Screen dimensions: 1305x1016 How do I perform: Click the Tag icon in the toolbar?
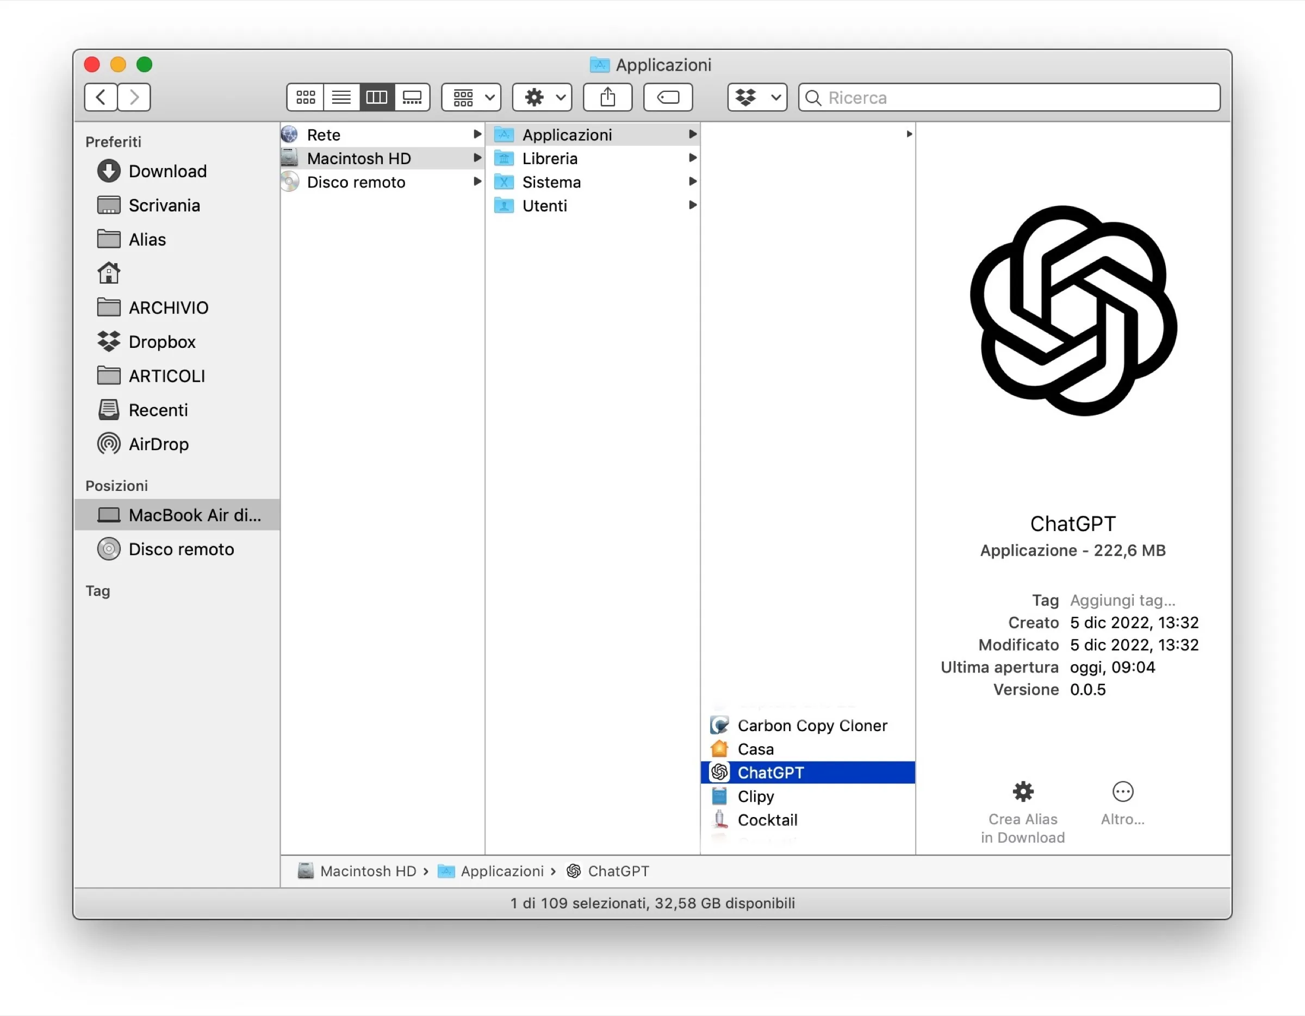coord(667,97)
